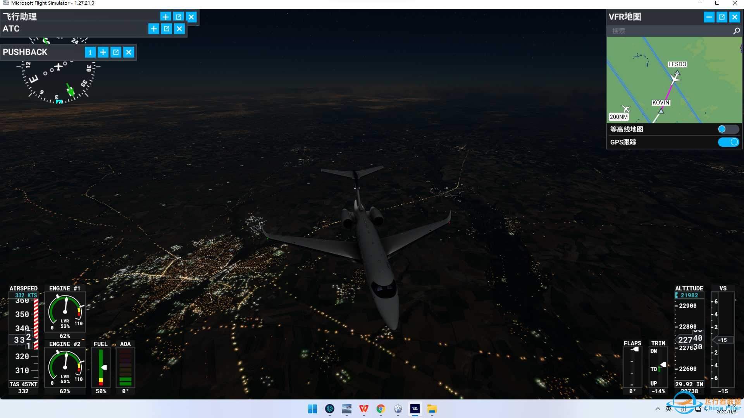Collapse the VFR地图 panel with minus icon

coord(709,17)
